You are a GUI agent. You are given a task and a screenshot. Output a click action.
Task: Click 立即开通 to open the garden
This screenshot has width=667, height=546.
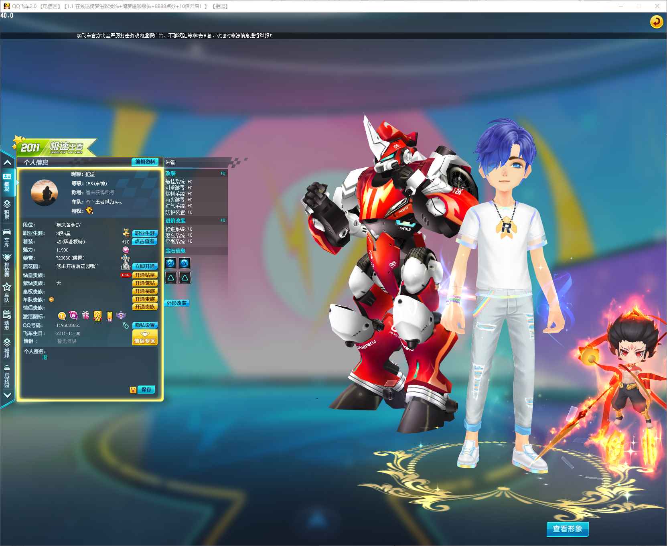tap(145, 266)
